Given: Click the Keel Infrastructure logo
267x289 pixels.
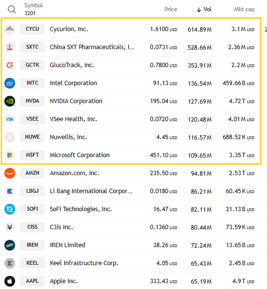Looking at the screenshot, I should [10, 263].
